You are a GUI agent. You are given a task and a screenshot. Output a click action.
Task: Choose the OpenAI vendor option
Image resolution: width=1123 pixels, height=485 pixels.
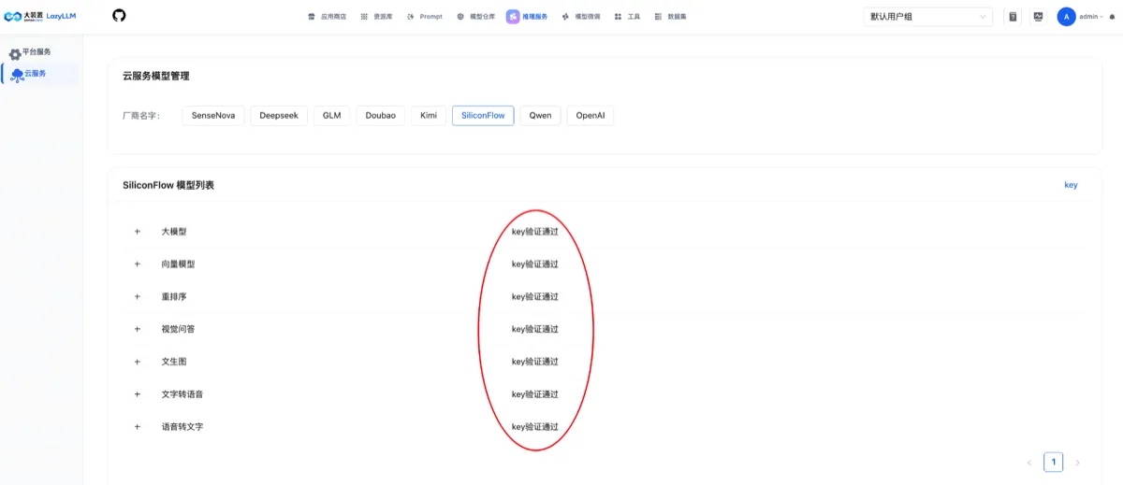tap(591, 116)
